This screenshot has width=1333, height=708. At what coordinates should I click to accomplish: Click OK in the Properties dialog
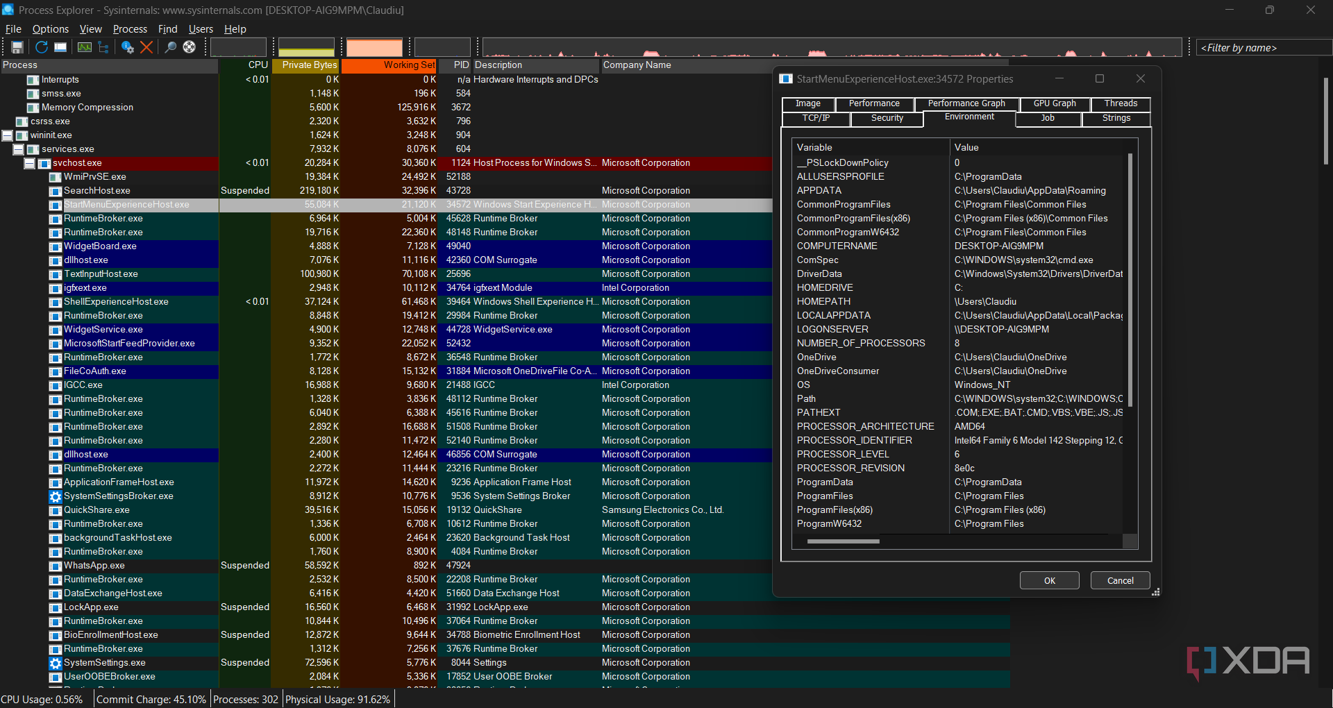(1050, 580)
